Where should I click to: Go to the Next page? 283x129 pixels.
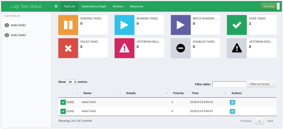coord(270,121)
